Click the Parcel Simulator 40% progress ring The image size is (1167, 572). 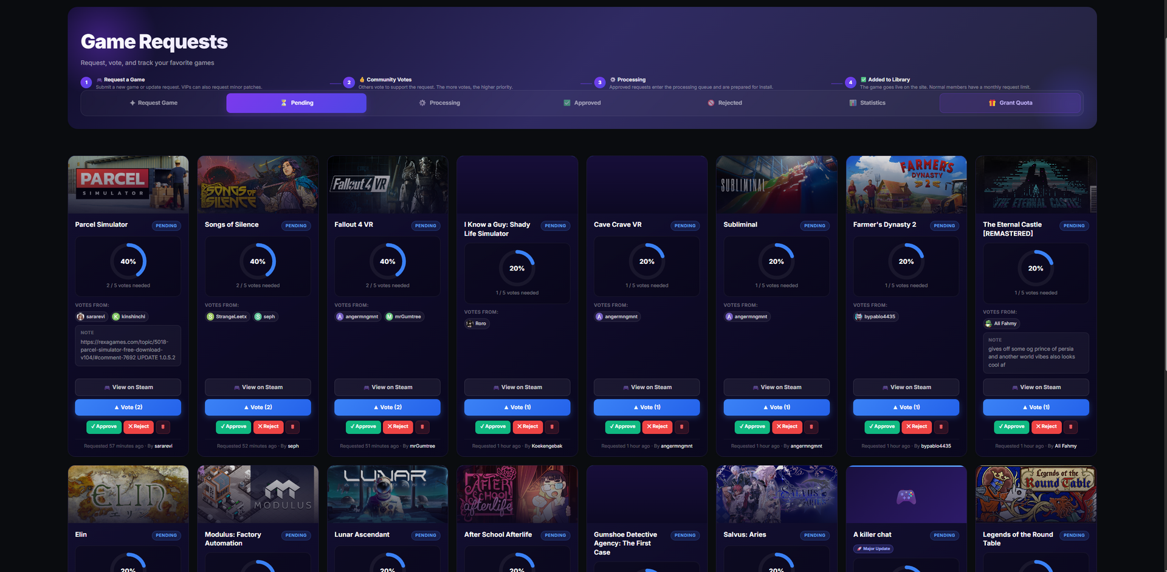(x=128, y=261)
